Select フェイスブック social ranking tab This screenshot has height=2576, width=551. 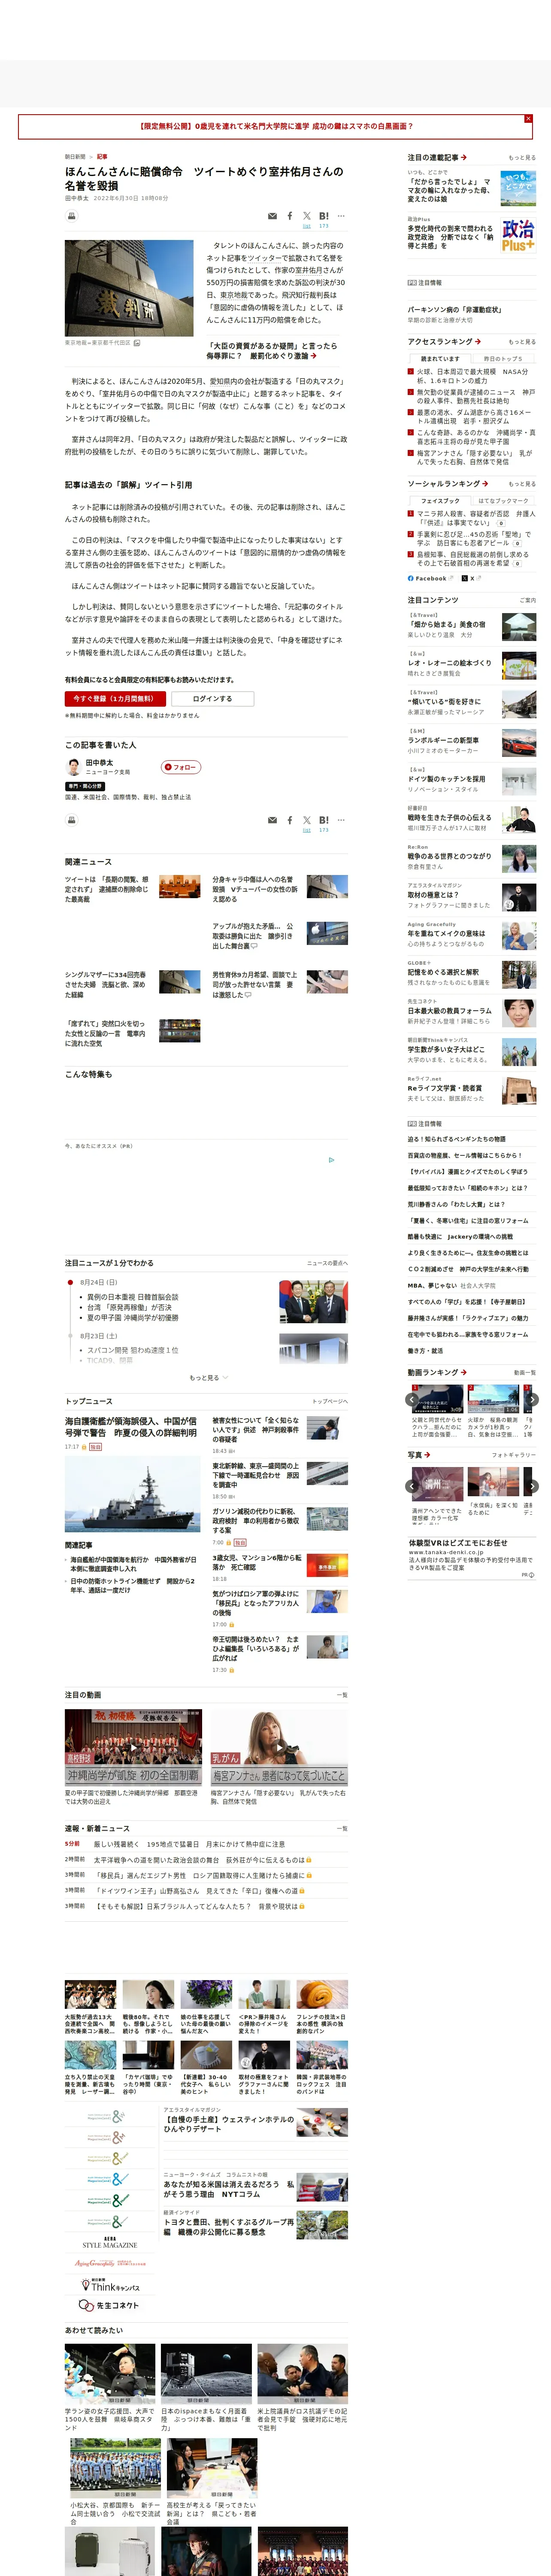pyautogui.click(x=440, y=500)
